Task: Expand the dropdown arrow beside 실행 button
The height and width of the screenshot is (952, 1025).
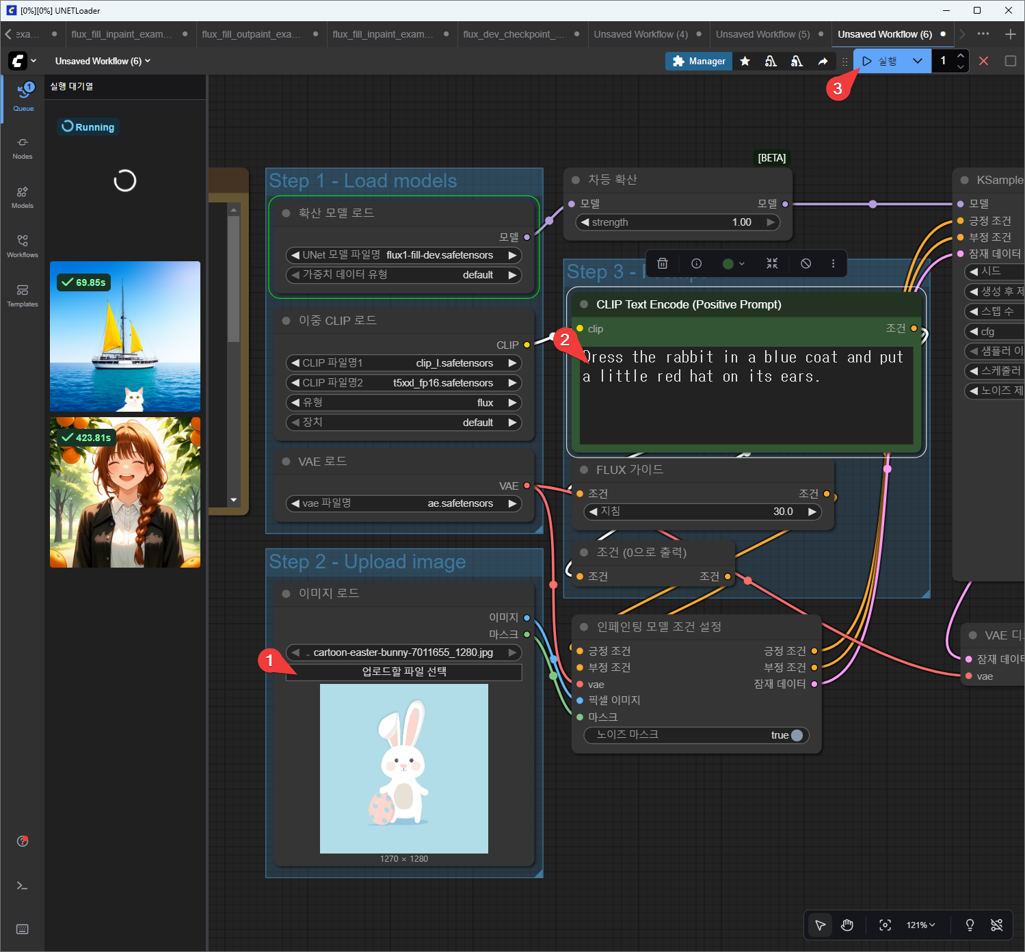Action: [x=917, y=61]
